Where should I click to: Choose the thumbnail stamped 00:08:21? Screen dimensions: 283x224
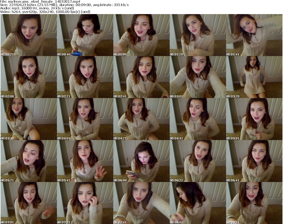[254, 203]
